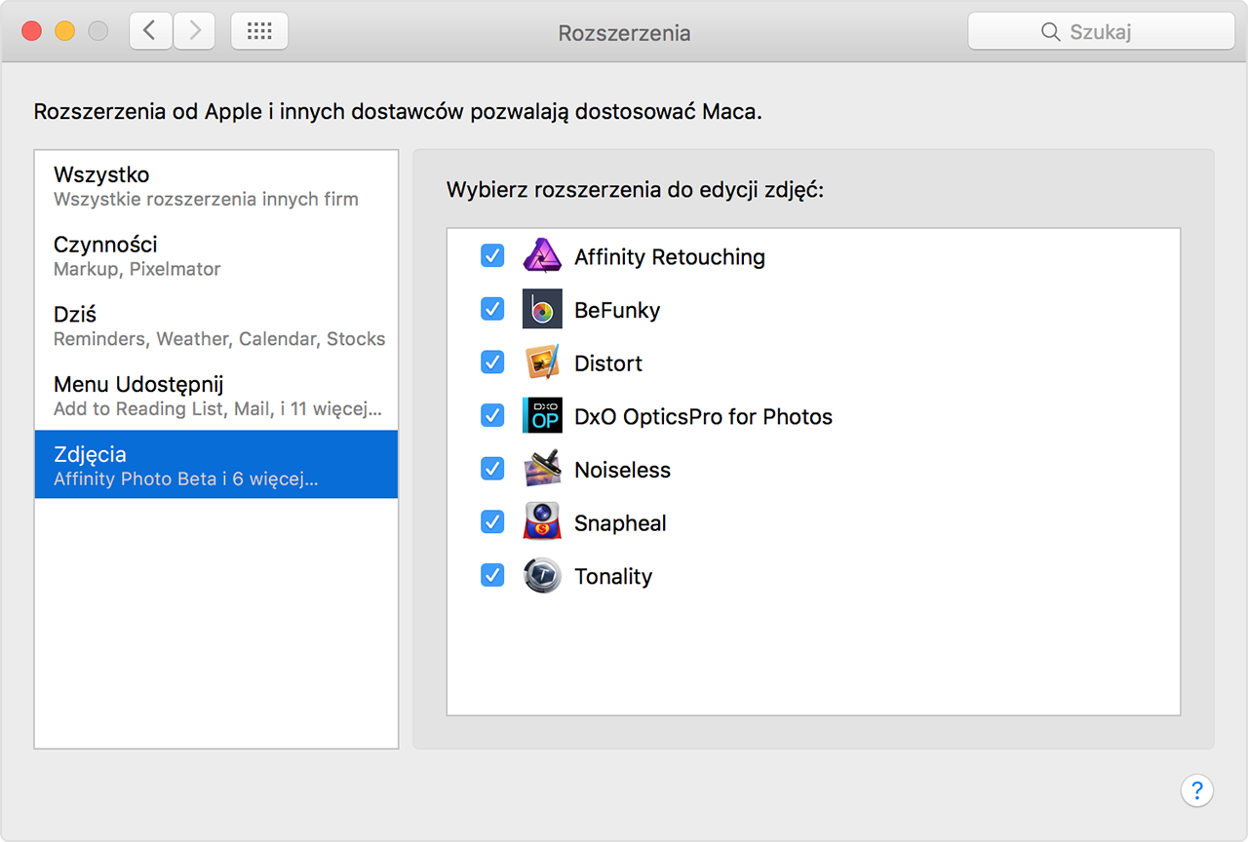The image size is (1248, 842).
Task: Go back with the left arrow button
Action: pyautogui.click(x=150, y=31)
